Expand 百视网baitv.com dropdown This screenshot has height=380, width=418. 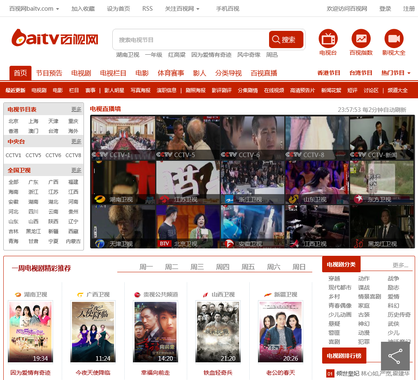pyautogui.click(x=34, y=9)
